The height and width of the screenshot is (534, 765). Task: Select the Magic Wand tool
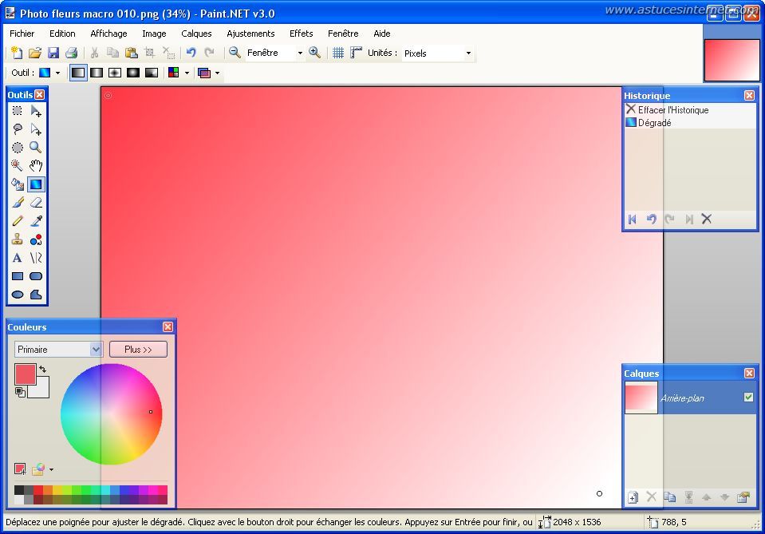pyautogui.click(x=17, y=166)
